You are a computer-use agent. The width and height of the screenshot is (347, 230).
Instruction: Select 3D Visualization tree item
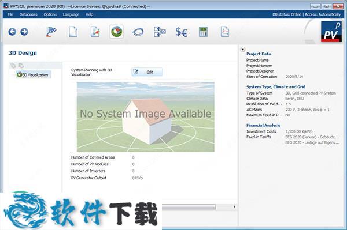click(34, 75)
